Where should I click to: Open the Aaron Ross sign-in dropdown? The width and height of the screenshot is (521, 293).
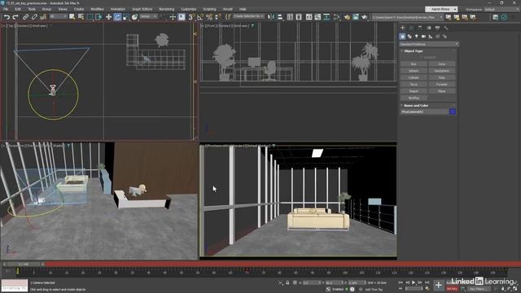tap(441, 9)
